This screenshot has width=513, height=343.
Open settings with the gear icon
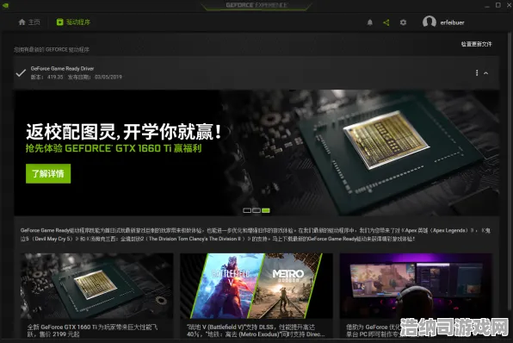(x=403, y=22)
